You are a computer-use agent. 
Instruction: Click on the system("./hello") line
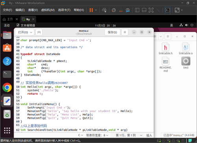[x=43, y=90]
